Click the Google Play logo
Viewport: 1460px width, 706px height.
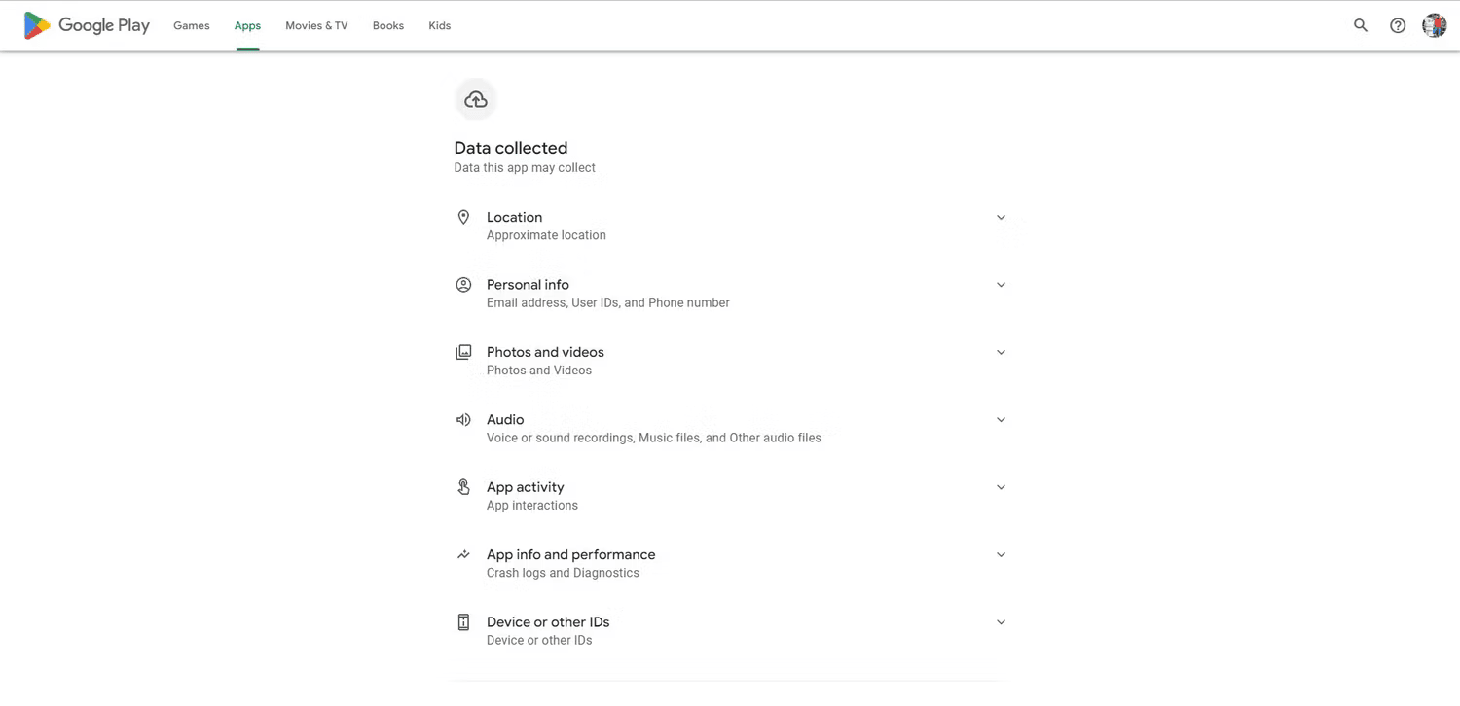click(87, 25)
